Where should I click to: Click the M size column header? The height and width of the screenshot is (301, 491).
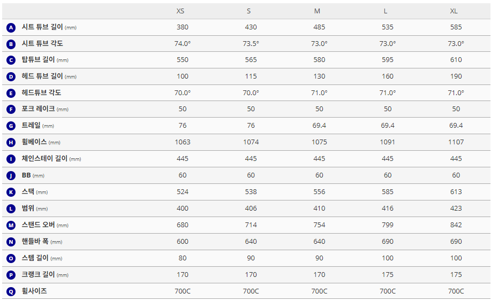(x=319, y=11)
